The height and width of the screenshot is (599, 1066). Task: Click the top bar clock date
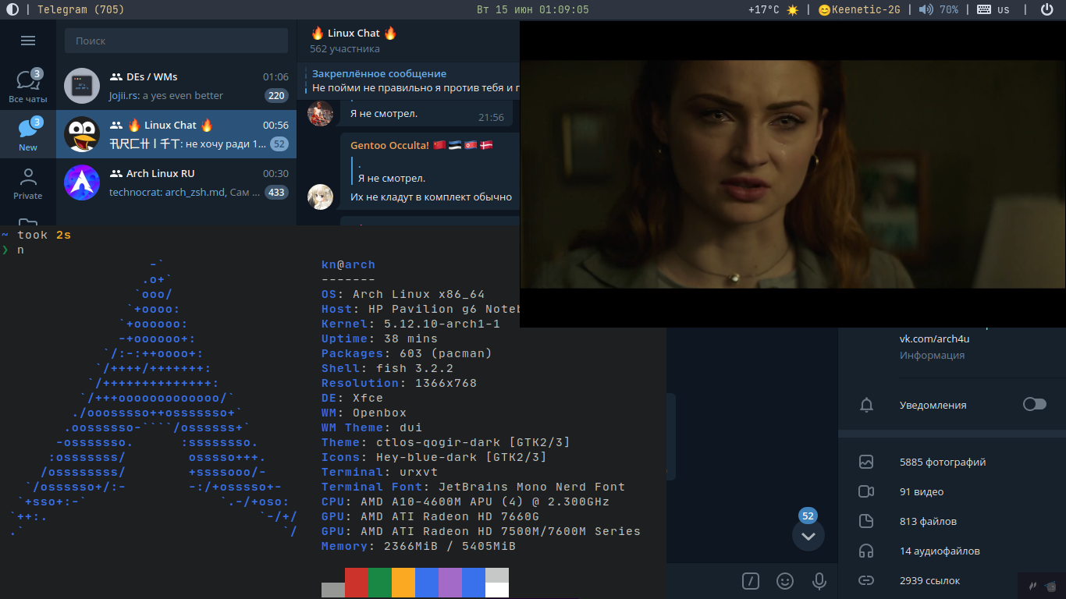pos(532,9)
